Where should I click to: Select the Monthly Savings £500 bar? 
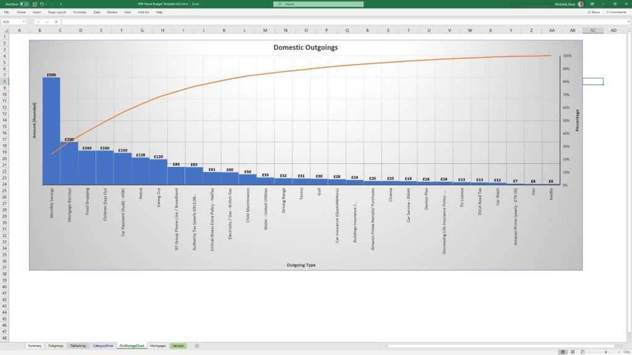click(x=51, y=131)
